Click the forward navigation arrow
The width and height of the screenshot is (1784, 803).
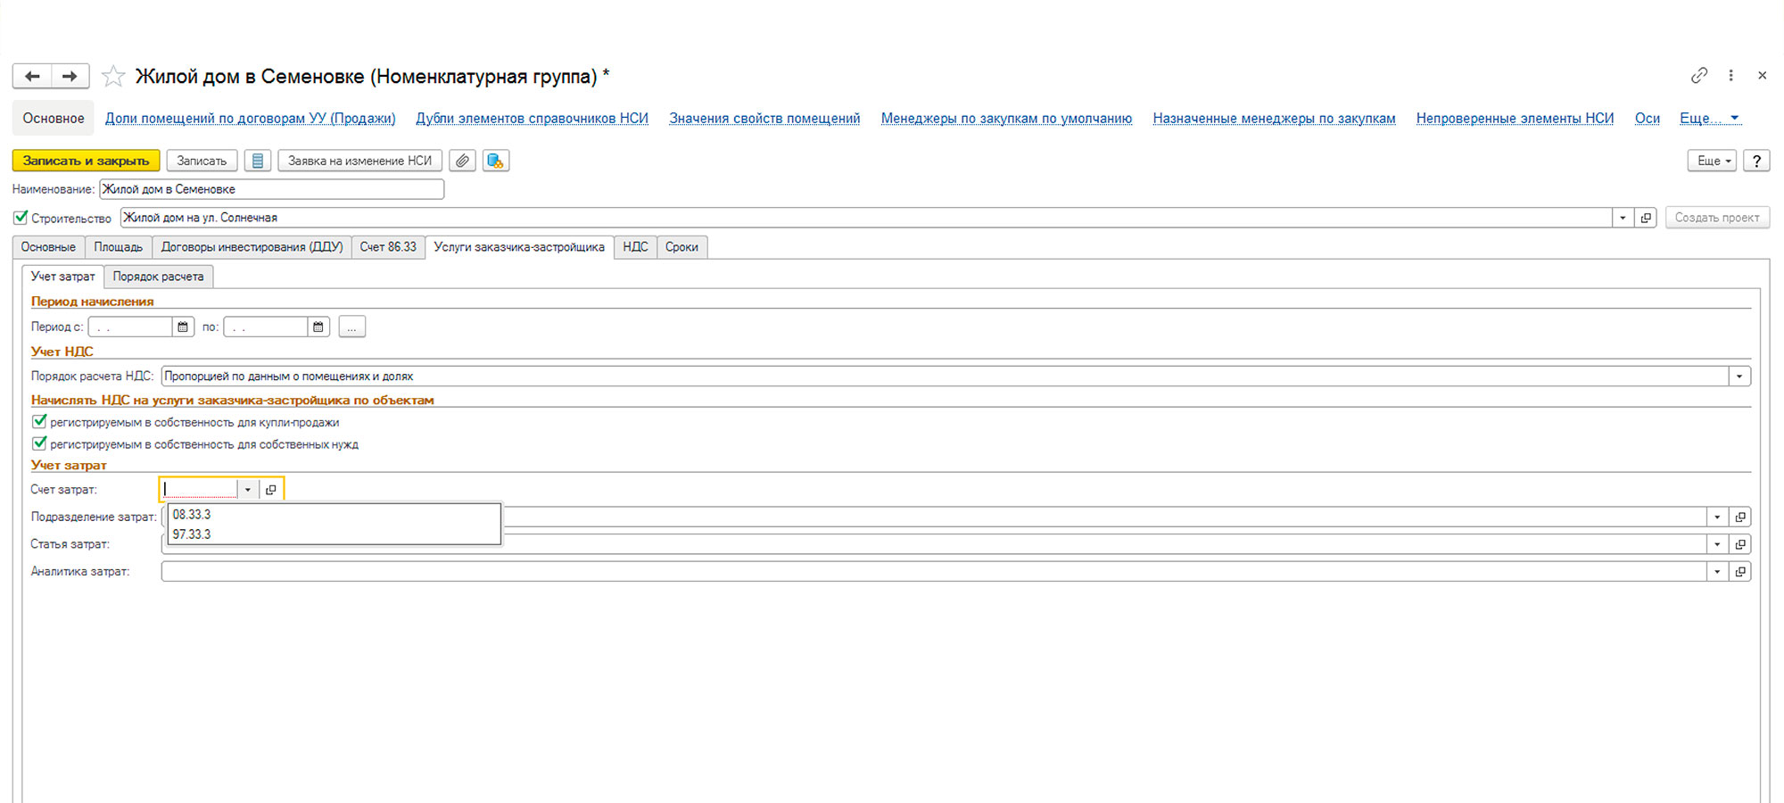(x=70, y=77)
